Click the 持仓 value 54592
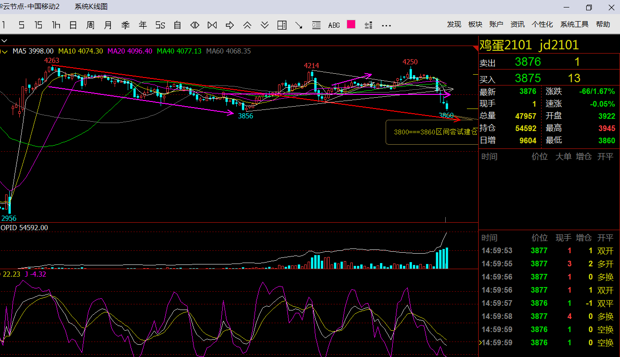620x357 pixels. coord(525,128)
